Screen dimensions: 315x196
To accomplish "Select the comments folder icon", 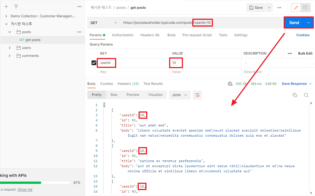I will pyautogui.click(x=19, y=56).
